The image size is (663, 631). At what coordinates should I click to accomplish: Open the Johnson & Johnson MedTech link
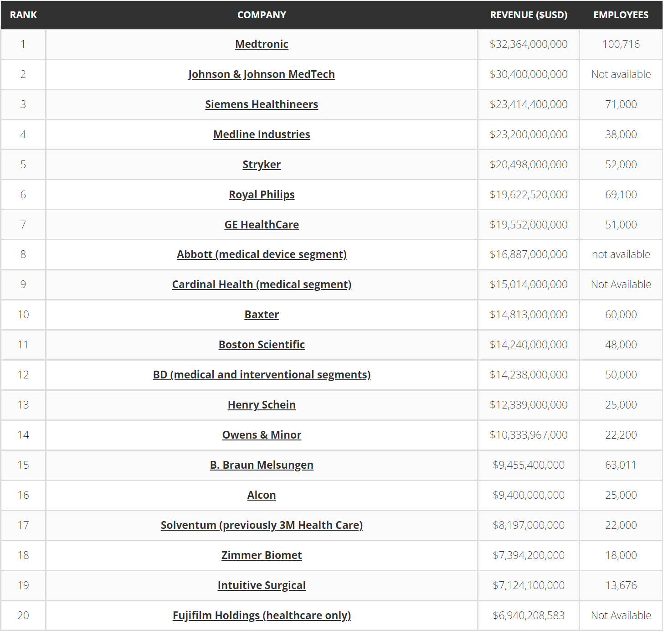pyautogui.click(x=262, y=74)
